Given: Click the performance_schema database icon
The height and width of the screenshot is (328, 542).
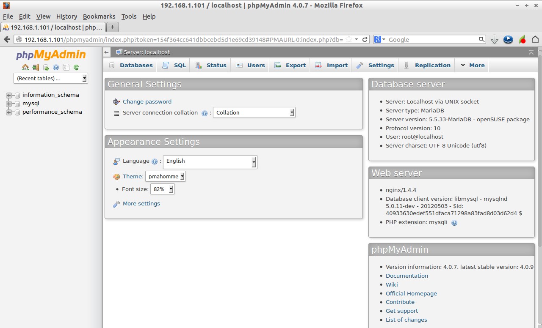Looking at the screenshot, I should point(17,112).
